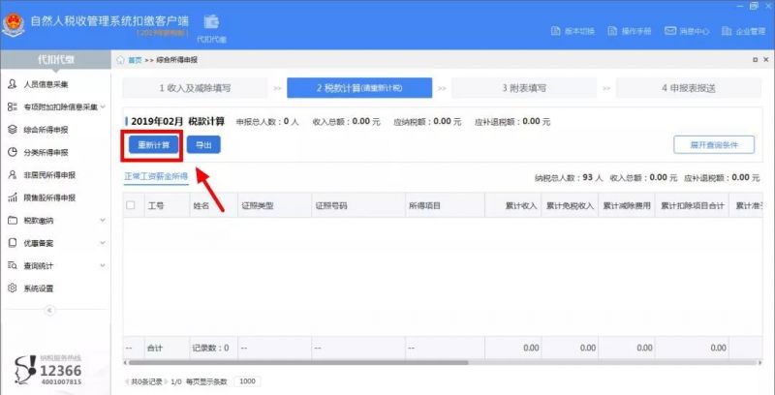Click the 2019年02月 税款计算 heading
The height and width of the screenshot is (395, 775).
pyautogui.click(x=178, y=121)
